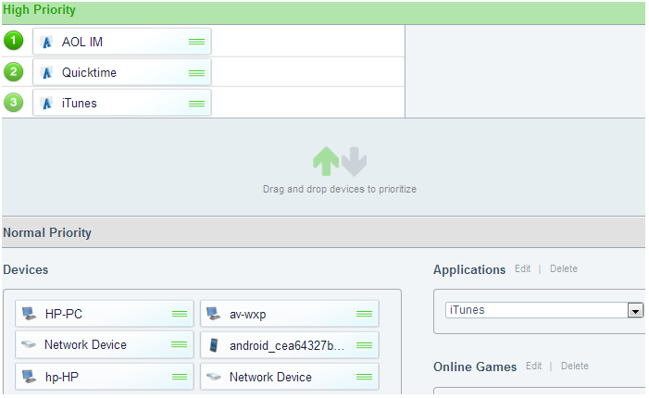Select the first Network Device entry
This screenshot has width=649, height=398.
tap(85, 345)
